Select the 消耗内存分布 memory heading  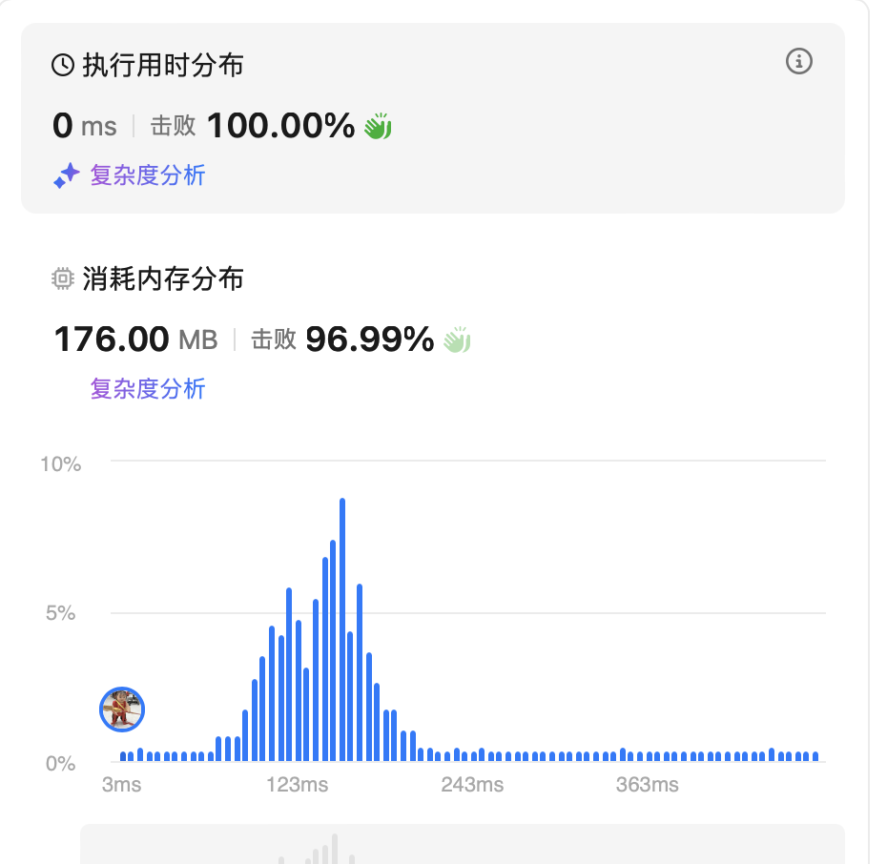(x=163, y=278)
